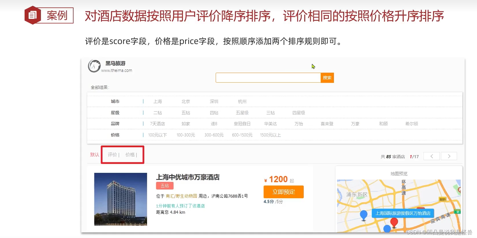Click the orange 搜索 button
This screenshot has height=238, width=477.
[x=327, y=78]
